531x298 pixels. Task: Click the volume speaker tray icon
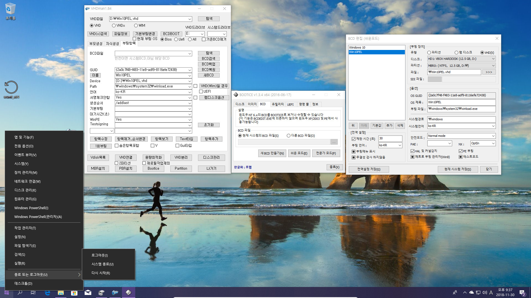tap(485, 292)
